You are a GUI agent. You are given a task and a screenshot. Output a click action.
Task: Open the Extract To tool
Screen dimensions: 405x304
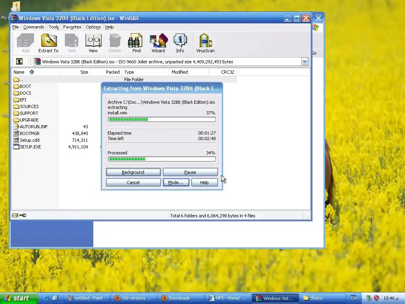(x=48, y=43)
